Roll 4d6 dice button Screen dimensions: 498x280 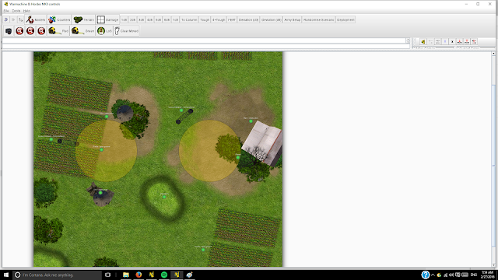149,19
